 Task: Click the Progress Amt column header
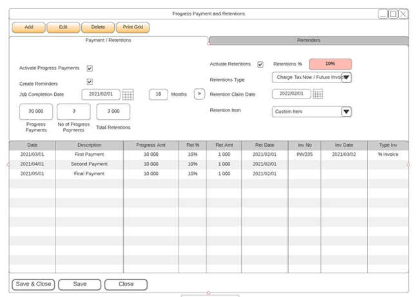pos(151,146)
